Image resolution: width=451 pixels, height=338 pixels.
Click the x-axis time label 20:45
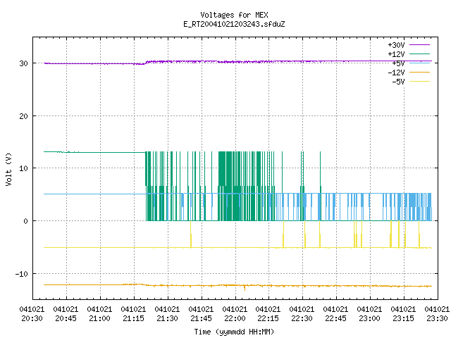coord(66,318)
